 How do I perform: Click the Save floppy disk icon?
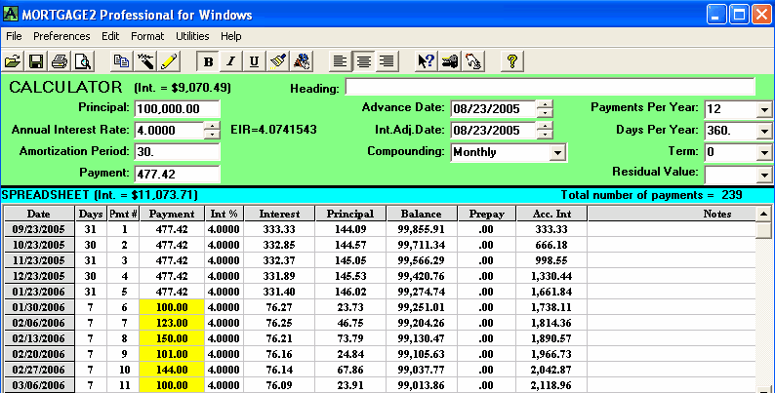coord(36,60)
